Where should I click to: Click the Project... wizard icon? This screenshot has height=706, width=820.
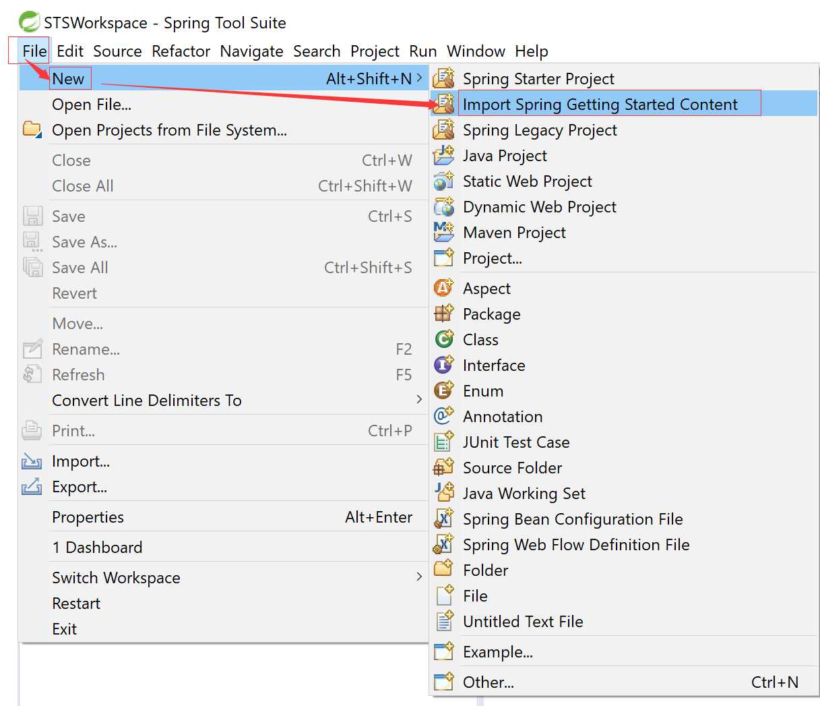pyautogui.click(x=443, y=258)
